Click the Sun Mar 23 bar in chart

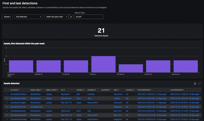(x=158, y=66)
